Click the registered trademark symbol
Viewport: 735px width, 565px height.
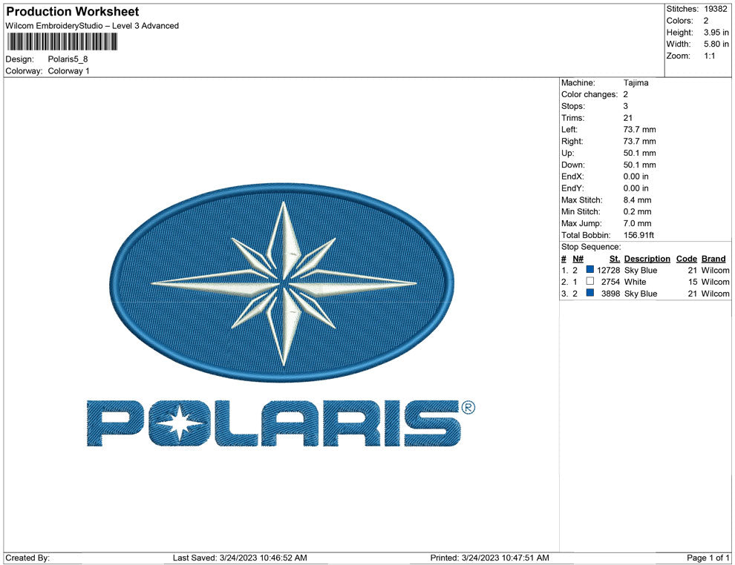click(x=468, y=408)
